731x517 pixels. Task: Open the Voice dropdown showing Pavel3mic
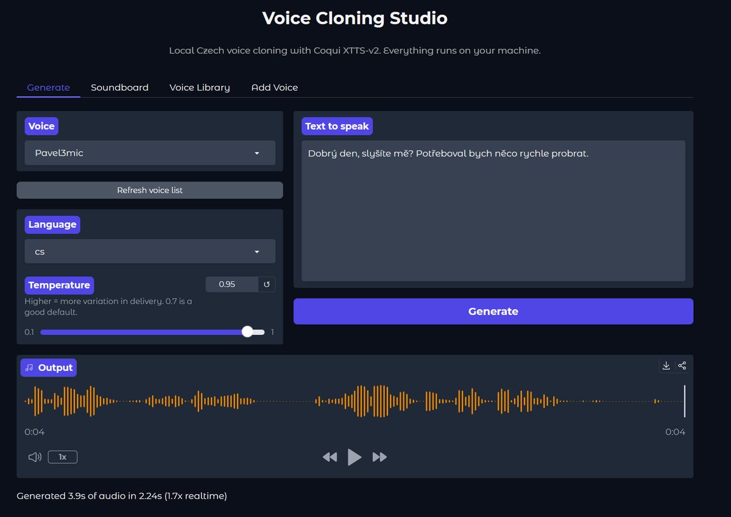point(150,153)
